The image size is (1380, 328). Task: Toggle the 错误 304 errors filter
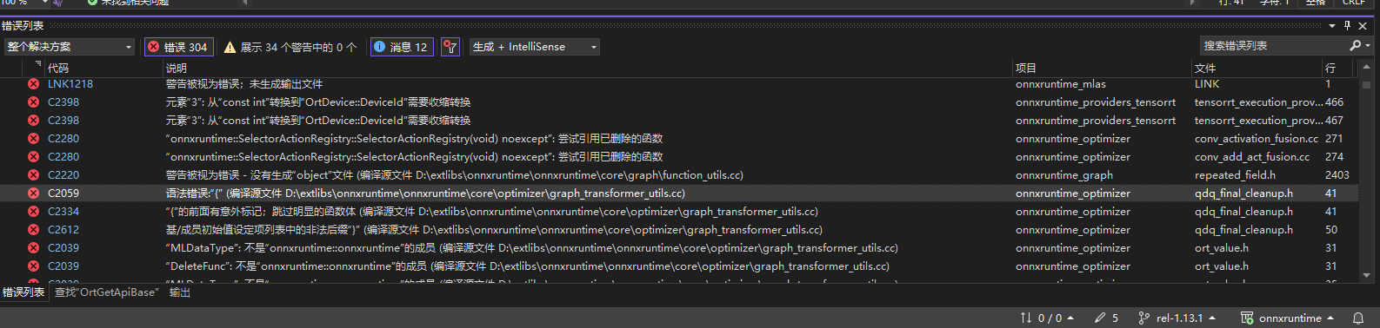click(178, 47)
